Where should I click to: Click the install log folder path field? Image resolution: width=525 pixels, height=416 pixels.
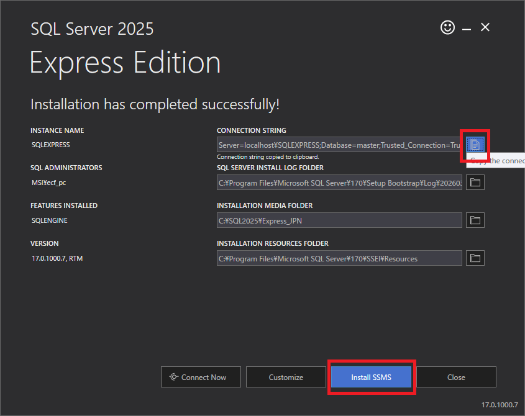tap(339, 183)
